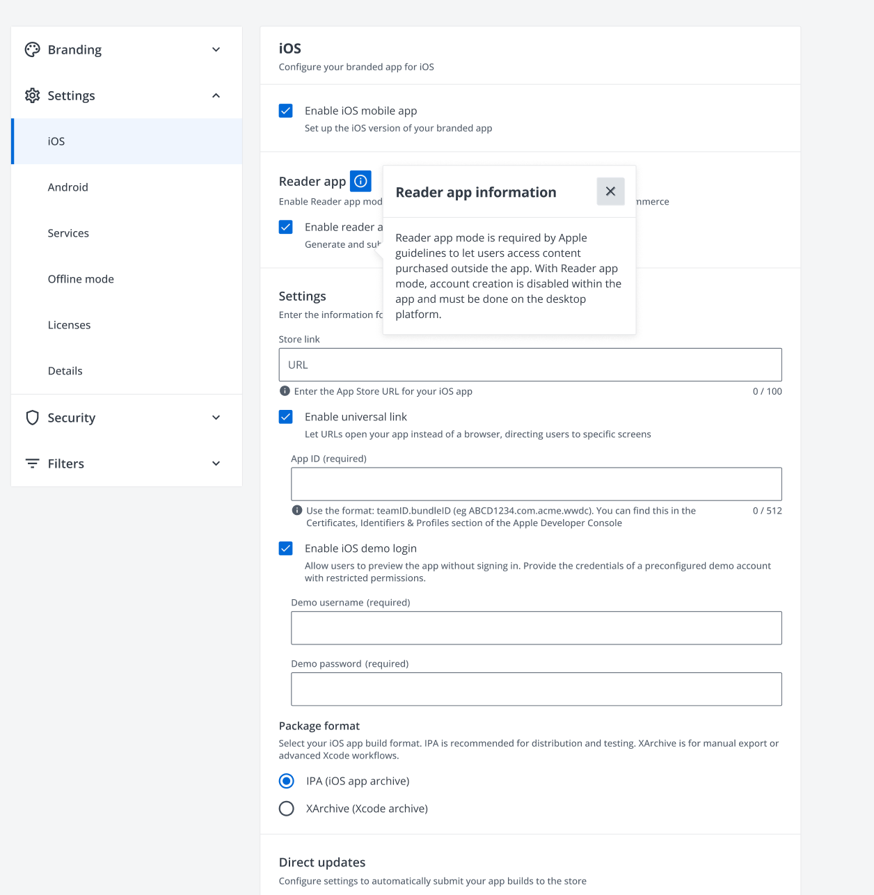Select the XArchive (Xcode archive) option
Image resolution: width=874 pixels, height=895 pixels.
tap(287, 809)
